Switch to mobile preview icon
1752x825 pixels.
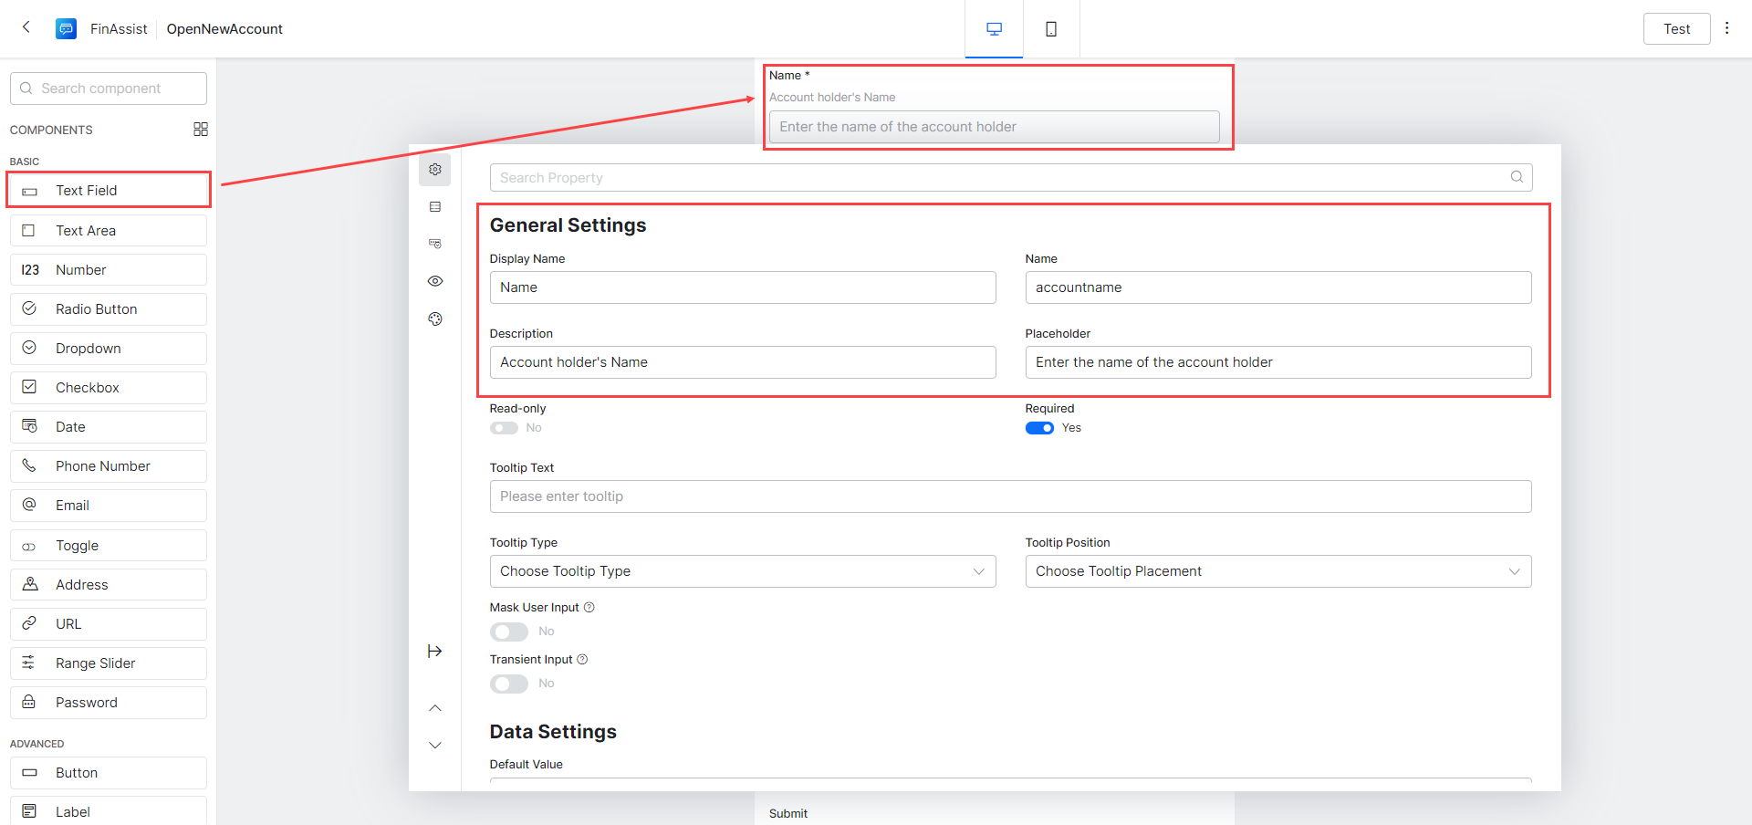coord(1051,29)
